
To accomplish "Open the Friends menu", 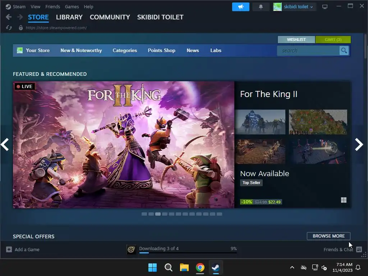I will [52, 6].
